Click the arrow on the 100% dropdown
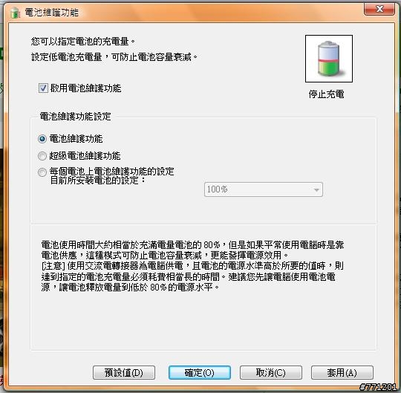The image size is (401, 393). click(316, 190)
